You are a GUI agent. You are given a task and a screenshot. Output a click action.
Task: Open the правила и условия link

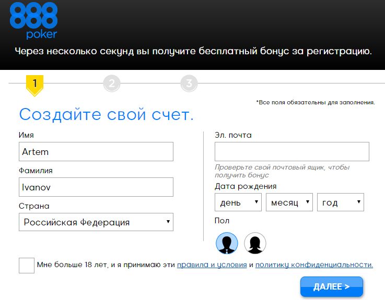coord(212,265)
